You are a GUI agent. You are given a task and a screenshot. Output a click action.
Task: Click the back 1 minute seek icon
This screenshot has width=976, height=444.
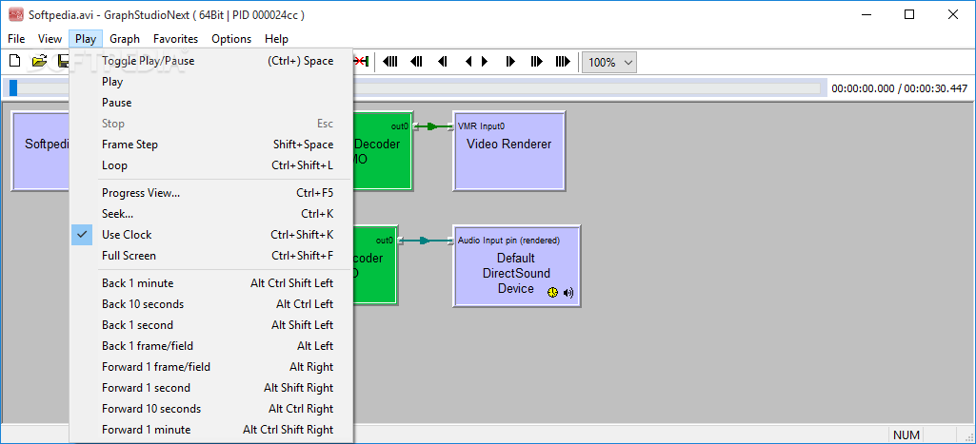pos(389,62)
